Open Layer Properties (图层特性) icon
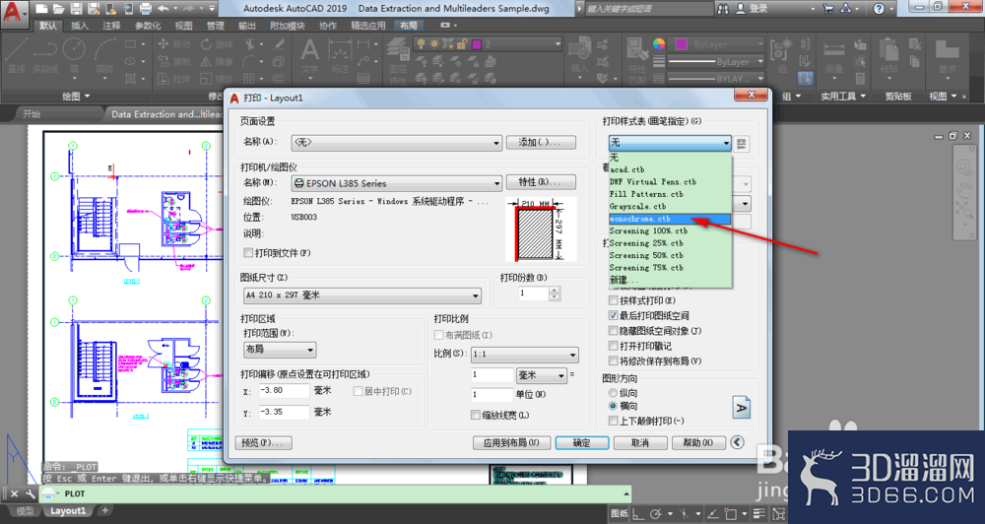 click(x=397, y=60)
